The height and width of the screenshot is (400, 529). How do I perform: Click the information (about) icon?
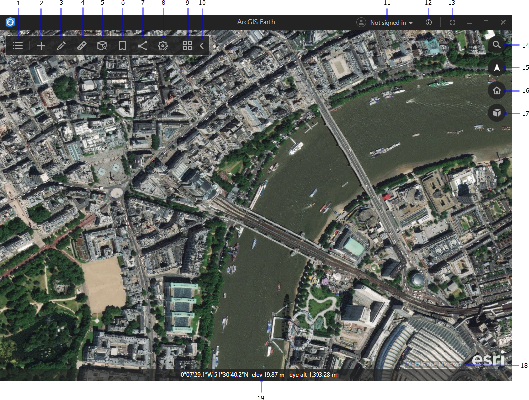pyautogui.click(x=429, y=23)
